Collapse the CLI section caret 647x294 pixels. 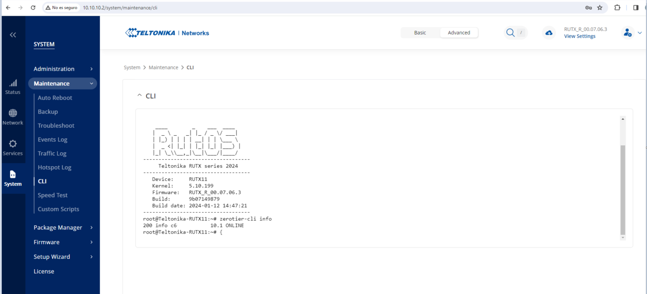tap(139, 96)
